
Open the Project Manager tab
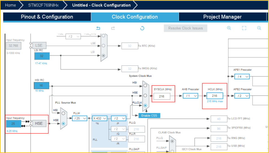(x=222, y=17)
